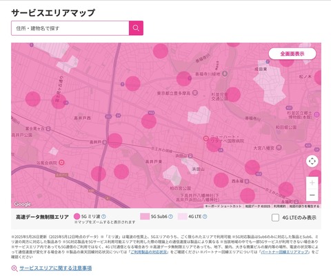Open help icon next to 5G Sub6
The height and width of the screenshot is (276, 331).
click(x=170, y=216)
